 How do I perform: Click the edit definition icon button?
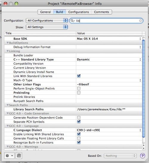click(x=19, y=156)
